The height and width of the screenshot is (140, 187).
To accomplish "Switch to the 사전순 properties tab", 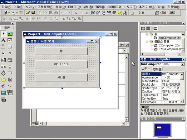I will tap(146, 69).
